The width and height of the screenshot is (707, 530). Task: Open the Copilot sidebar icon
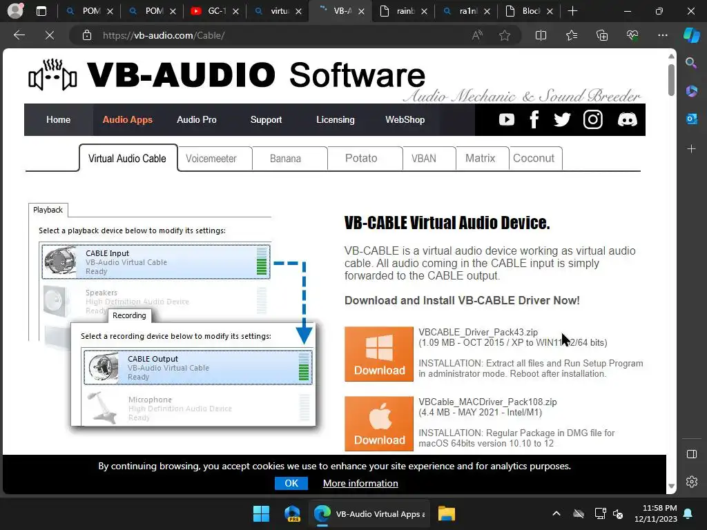point(691,35)
